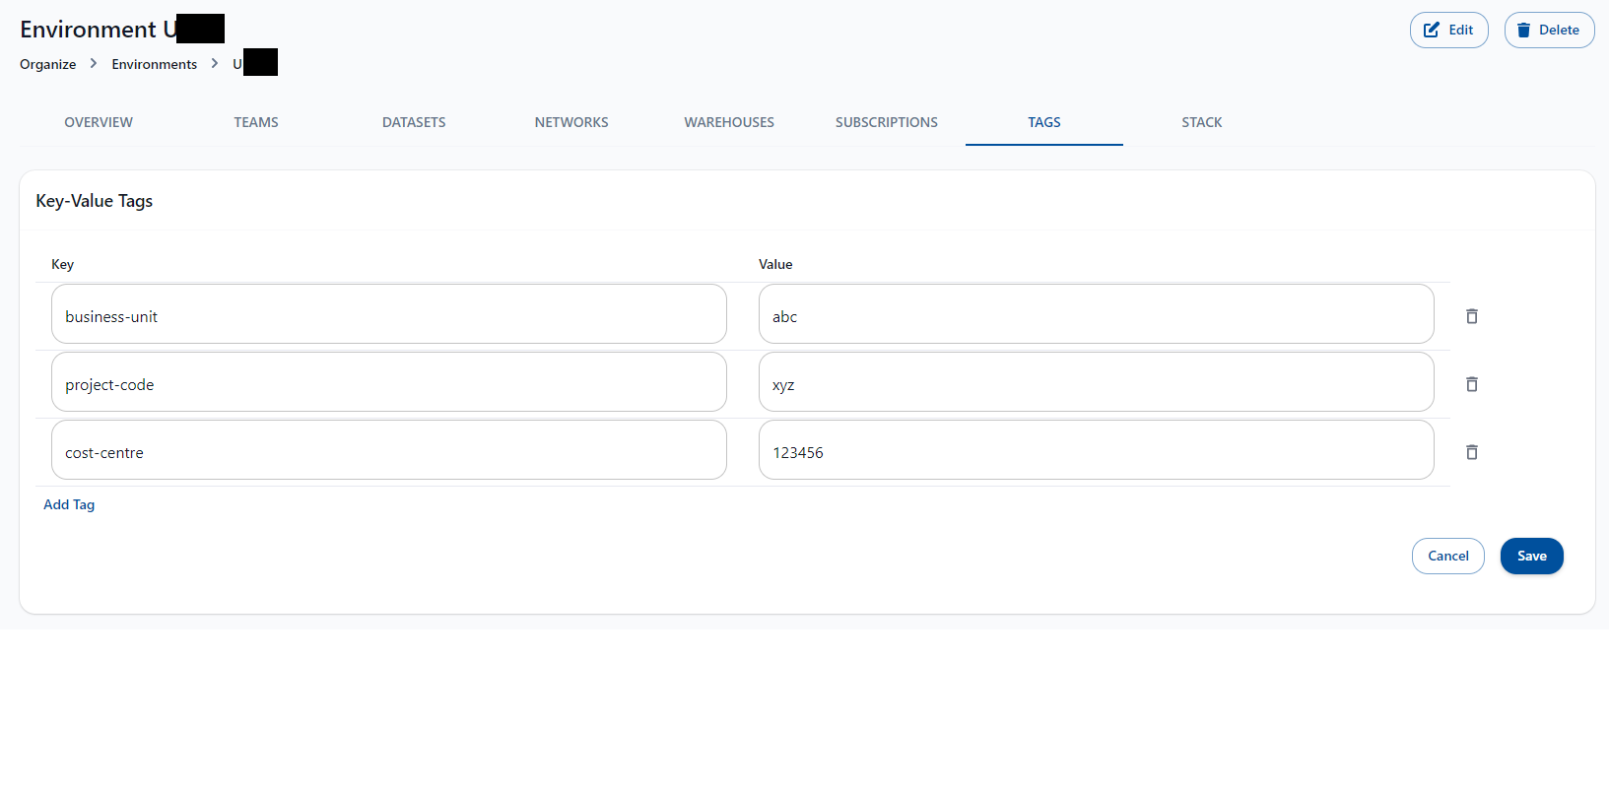Save the key-value tags
1609x791 pixels.
click(x=1532, y=556)
